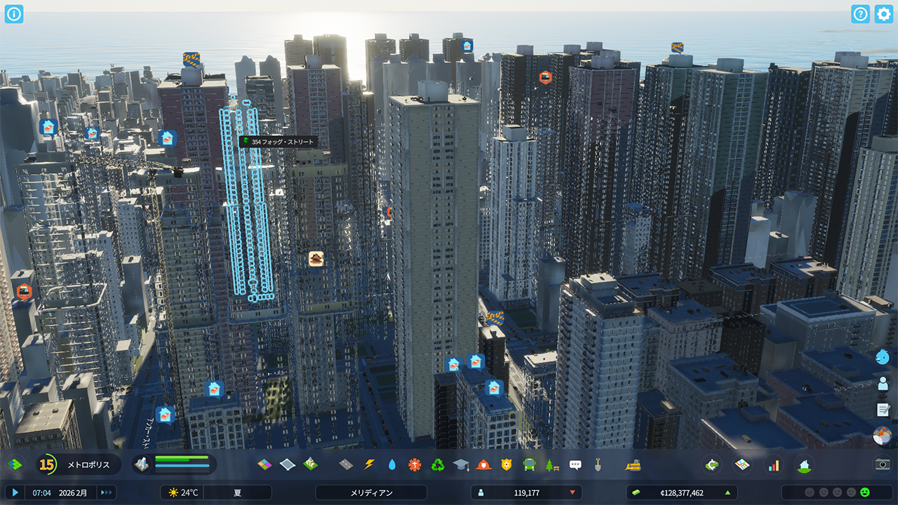Cycle the simulation speed arrows
This screenshot has width=898, height=505.
click(107, 492)
